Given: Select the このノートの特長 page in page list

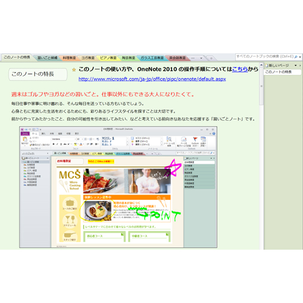Looking at the screenshot, I should [282, 72].
